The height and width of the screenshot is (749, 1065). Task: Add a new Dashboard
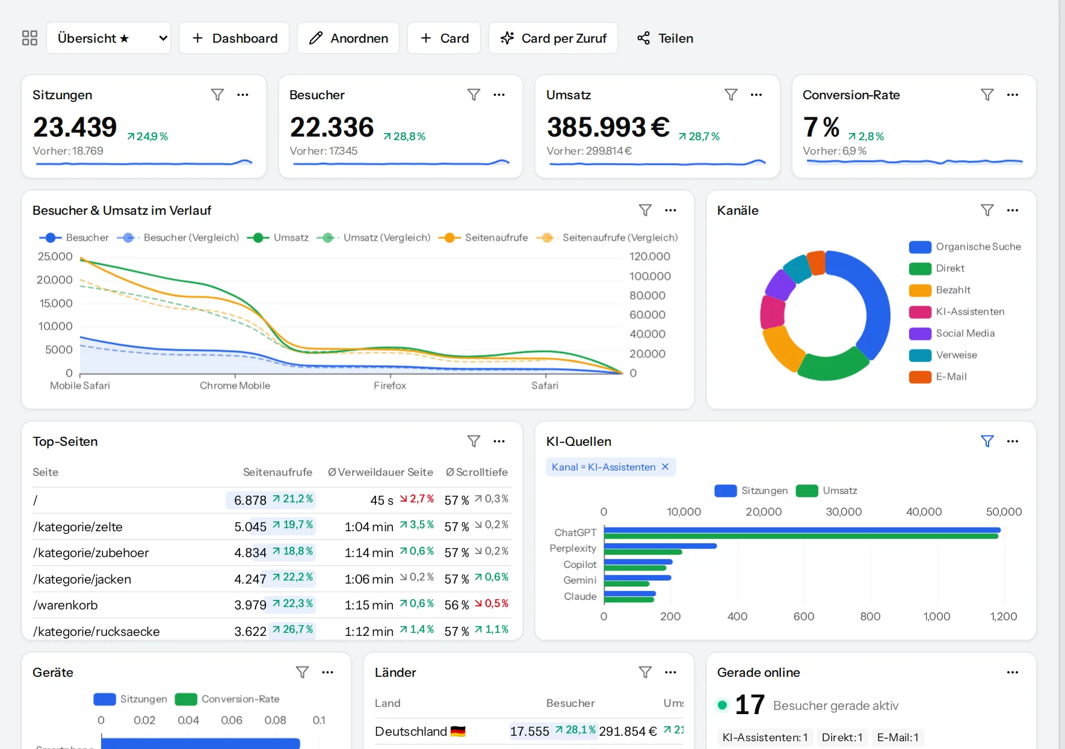234,38
